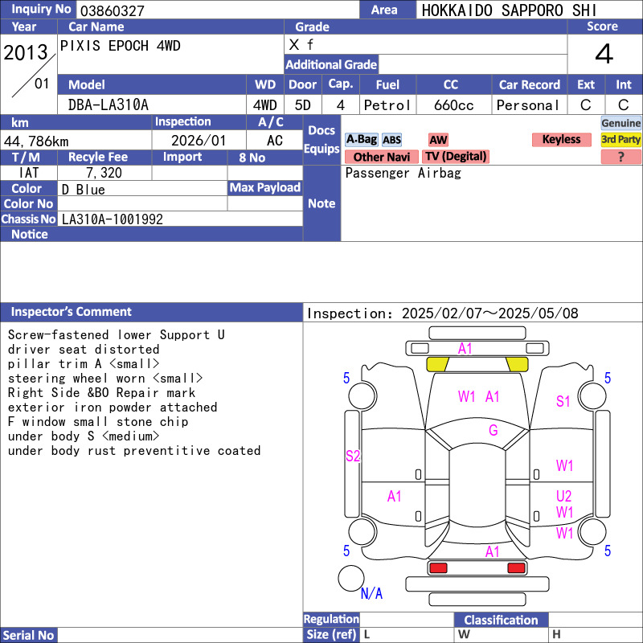The image size is (643, 643).
Task: Select the ABS equipment badge
Action: tap(391, 140)
